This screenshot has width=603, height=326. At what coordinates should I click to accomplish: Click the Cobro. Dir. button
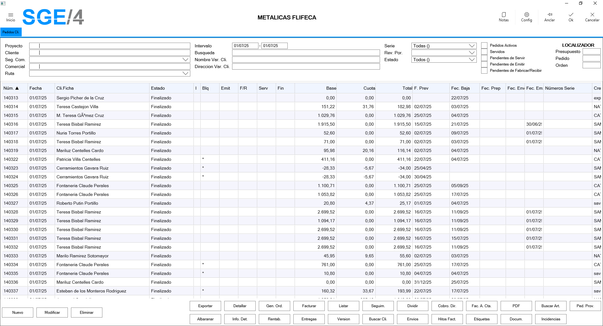(447, 306)
